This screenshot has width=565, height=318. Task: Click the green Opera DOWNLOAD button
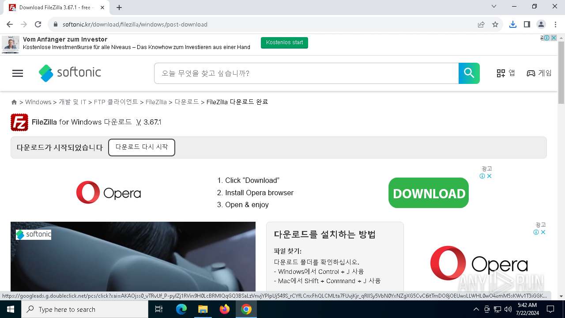pos(429,193)
